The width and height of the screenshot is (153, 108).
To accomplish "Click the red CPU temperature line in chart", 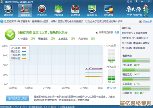I will pyautogui.click(x=94, y=68).
